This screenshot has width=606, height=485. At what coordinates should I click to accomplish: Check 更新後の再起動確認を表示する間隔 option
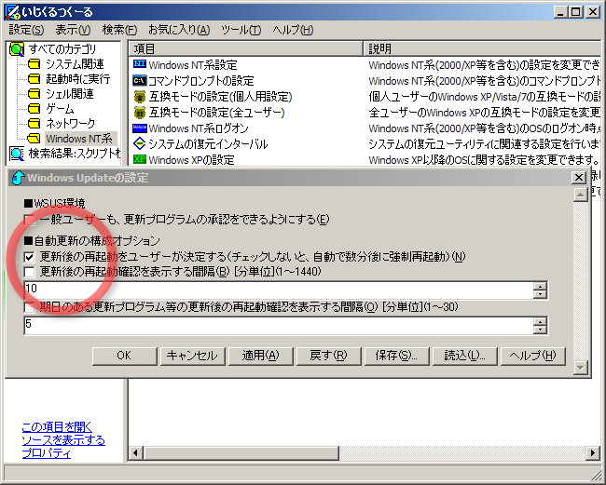[30, 272]
